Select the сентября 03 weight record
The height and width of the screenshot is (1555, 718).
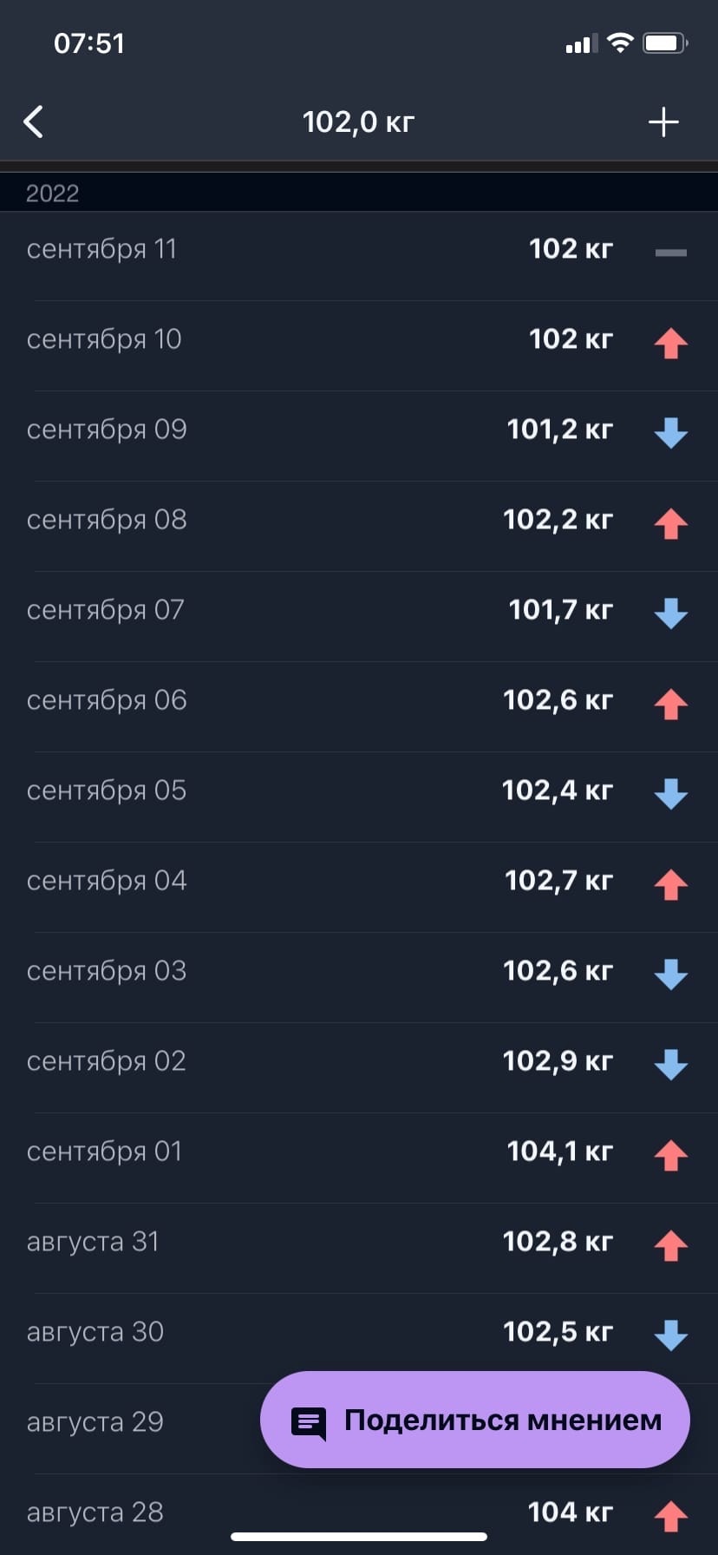359,971
